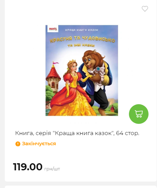Click the pink flag atop the castle tower
Viewport: 157px width, 188px height.
[x=56, y=63]
